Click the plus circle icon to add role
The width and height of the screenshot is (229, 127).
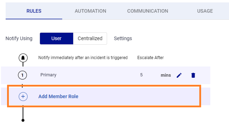(23, 97)
